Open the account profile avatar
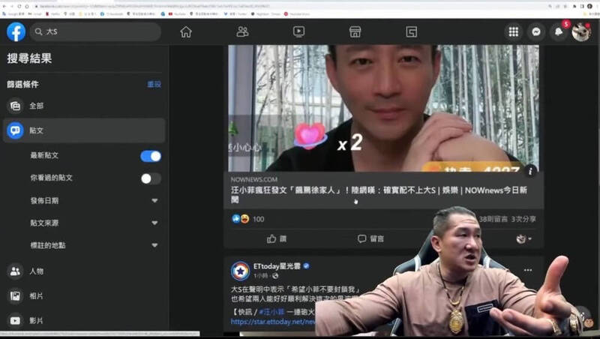 581,31
